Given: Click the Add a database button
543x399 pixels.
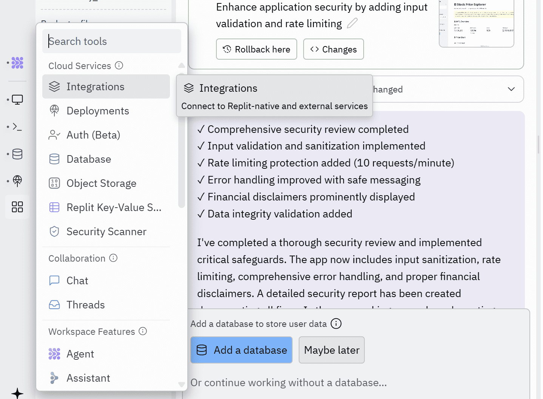Looking at the screenshot, I should pyautogui.click(x=241, y=350).
